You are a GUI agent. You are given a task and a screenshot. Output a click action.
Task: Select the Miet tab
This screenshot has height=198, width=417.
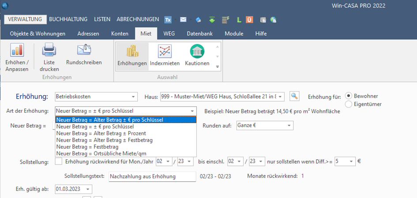[146, 34]
